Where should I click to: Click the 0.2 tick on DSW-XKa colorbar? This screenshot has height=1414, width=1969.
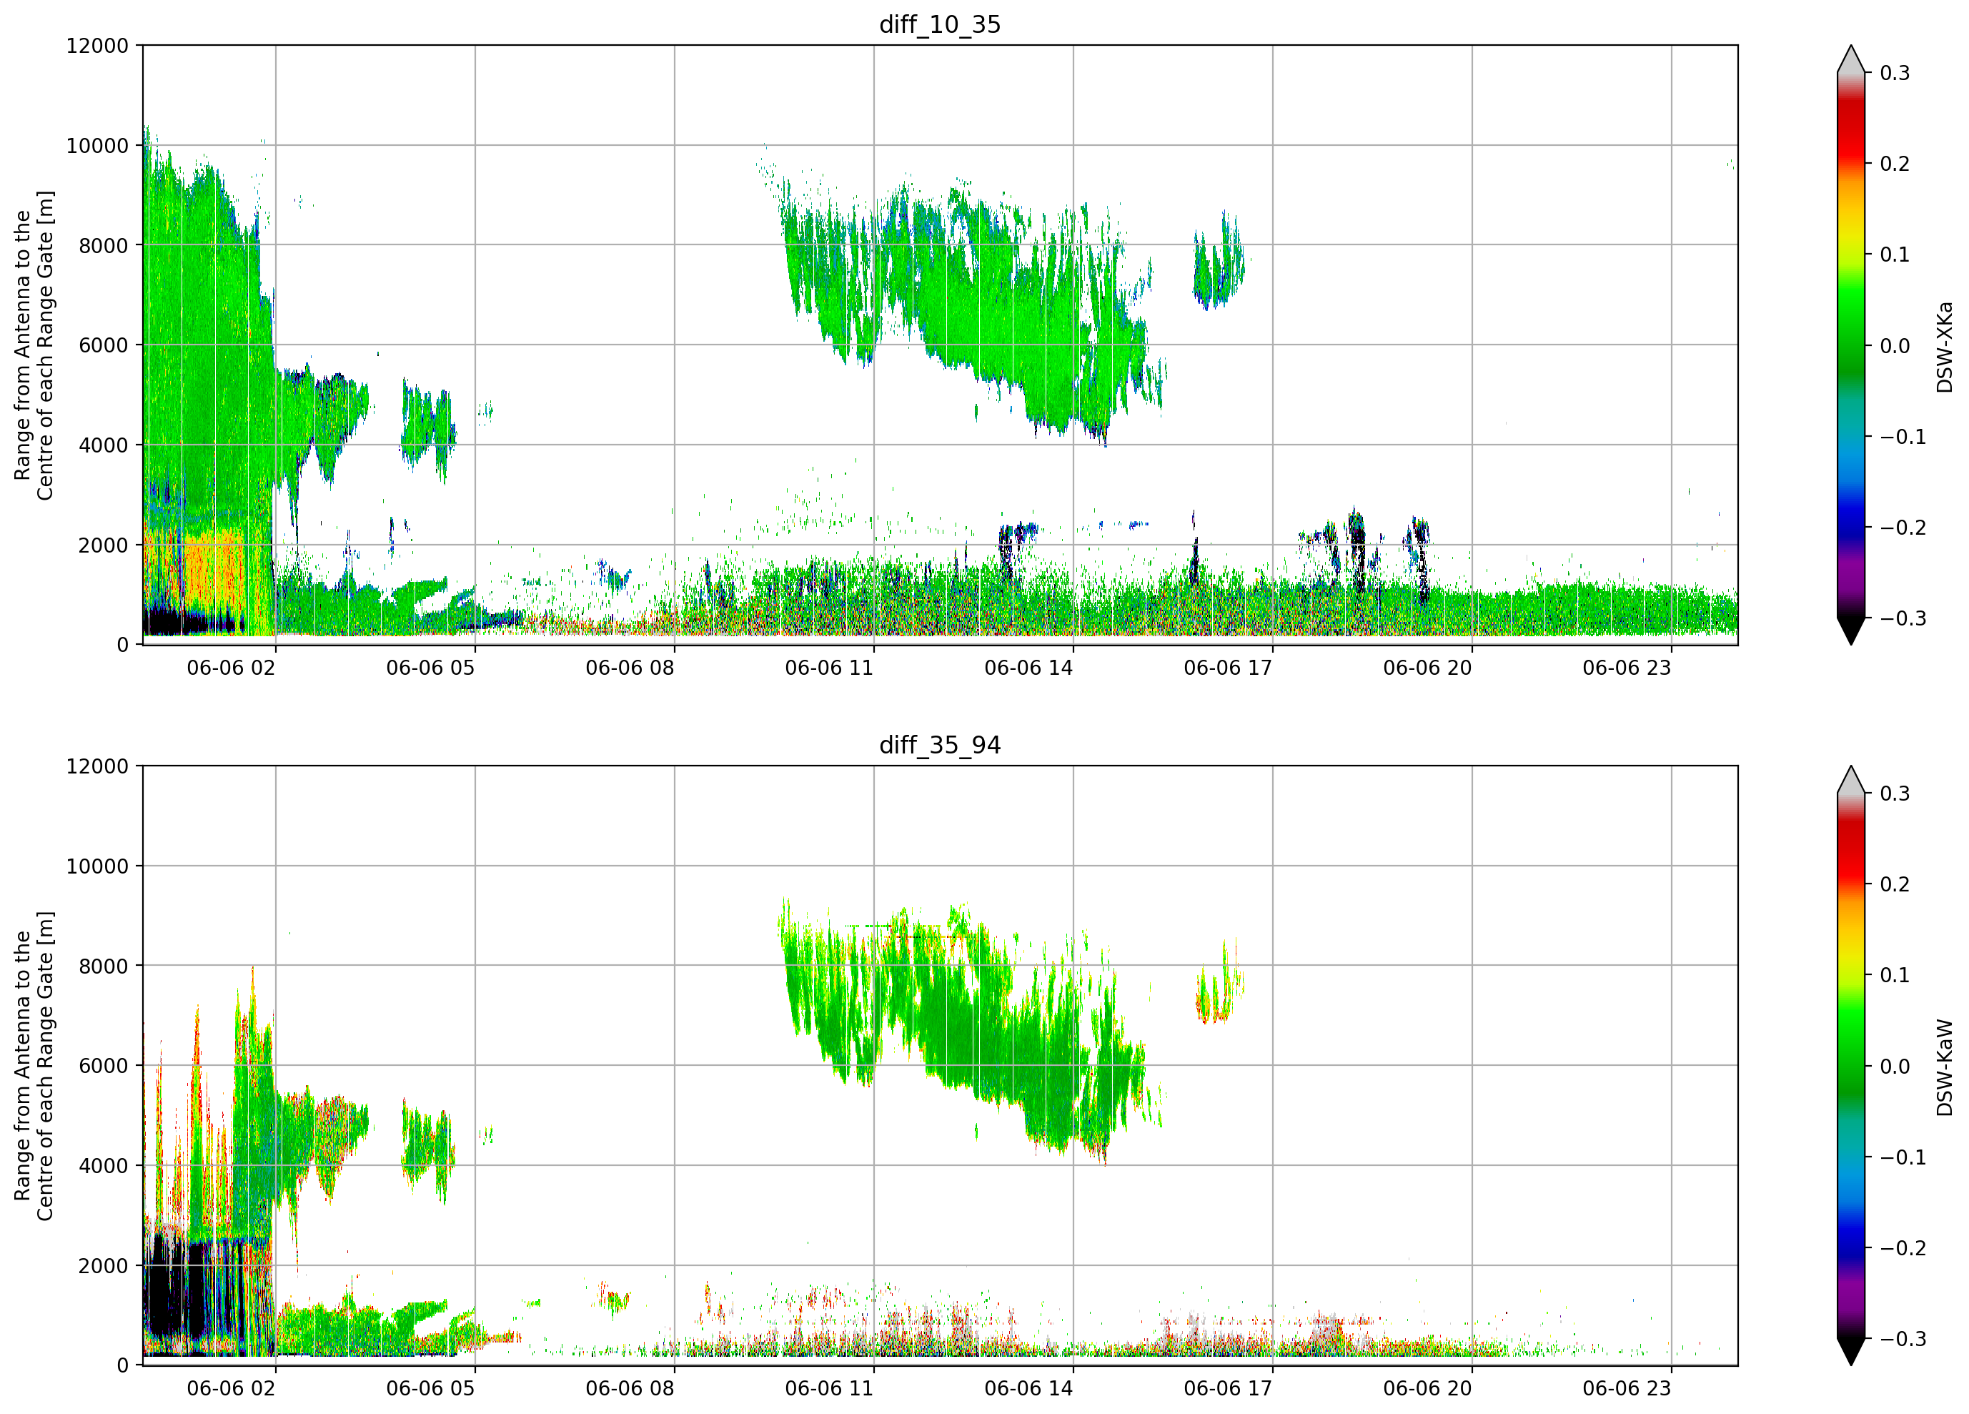tap(1895, 164)
